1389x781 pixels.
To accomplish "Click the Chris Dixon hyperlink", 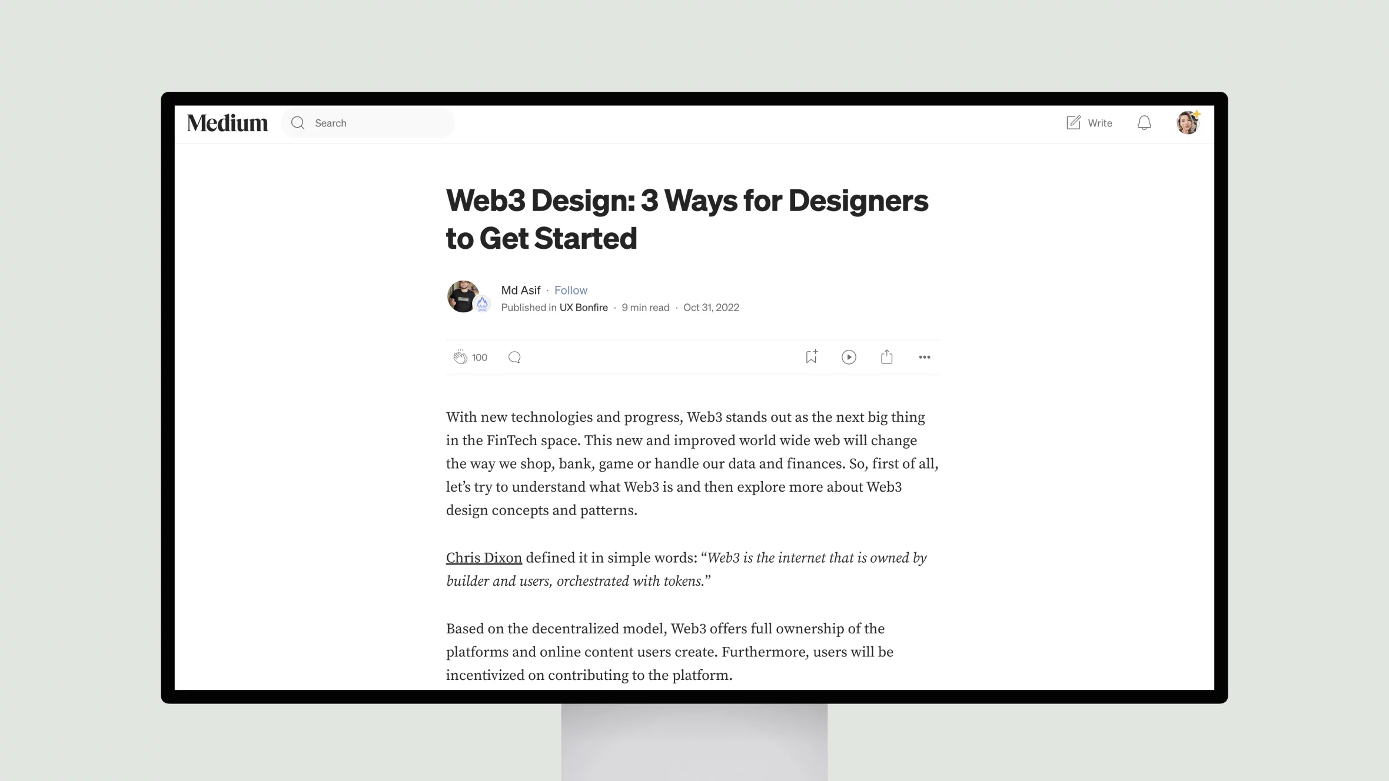I will point(484,558).
